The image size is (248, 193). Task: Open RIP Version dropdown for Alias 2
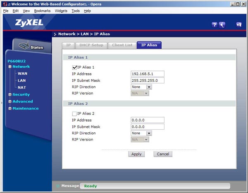pyautogui.click(x=140, y=140)
